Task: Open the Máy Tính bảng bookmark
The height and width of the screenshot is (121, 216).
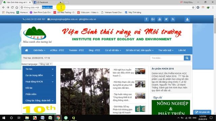Action: point(133,12)
